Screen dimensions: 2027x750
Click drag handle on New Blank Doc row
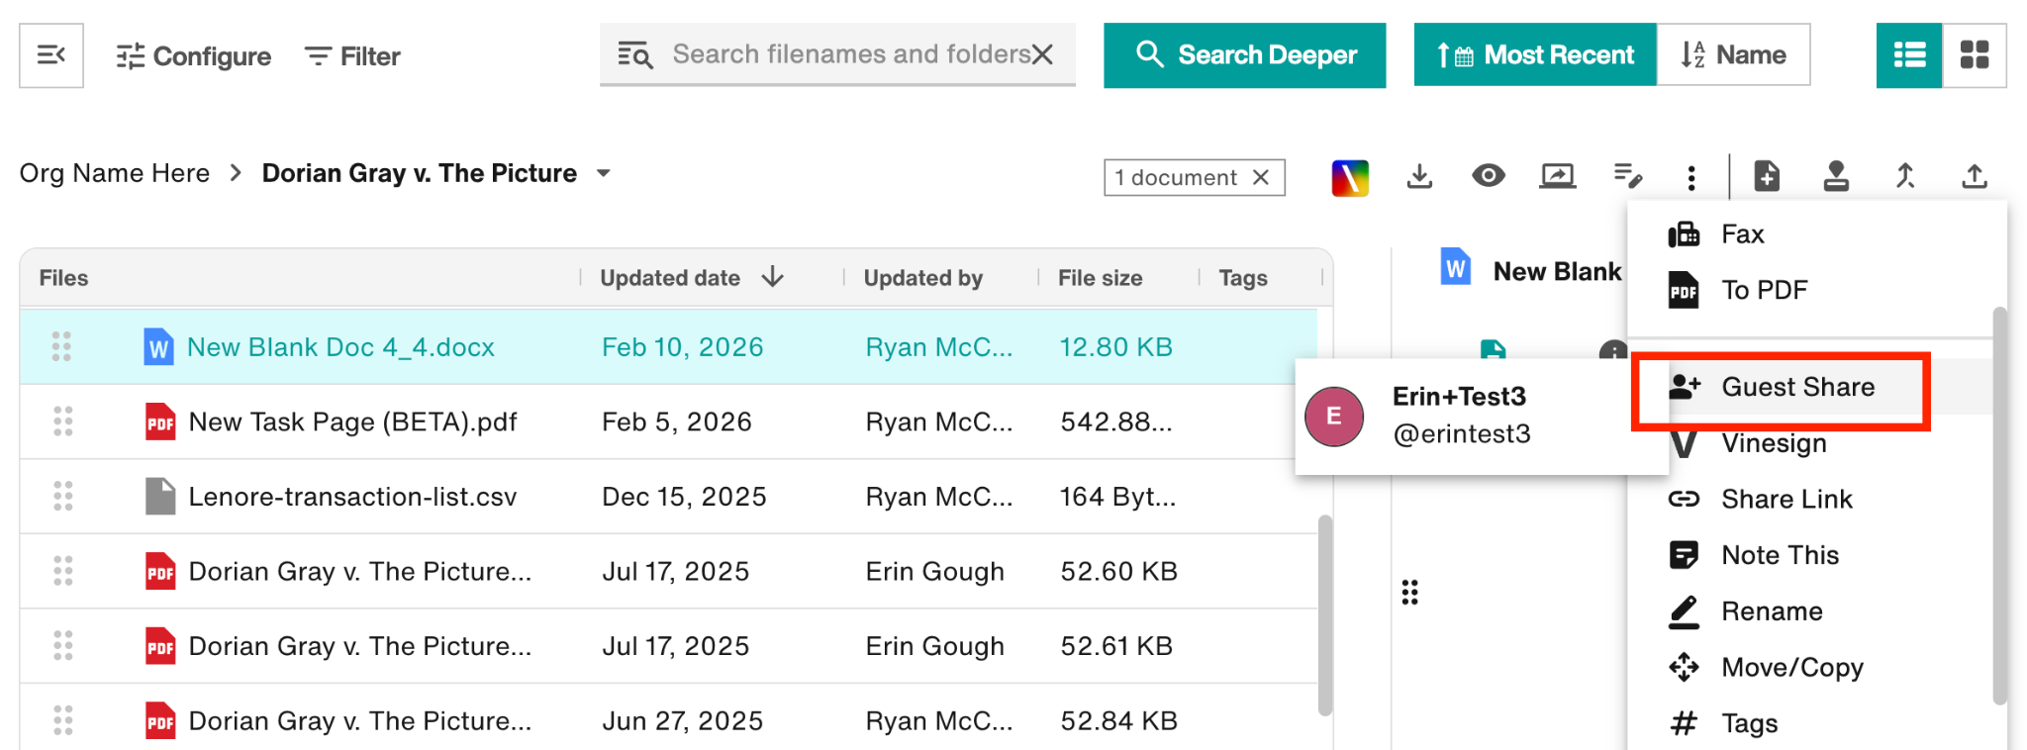pos(61,346)
